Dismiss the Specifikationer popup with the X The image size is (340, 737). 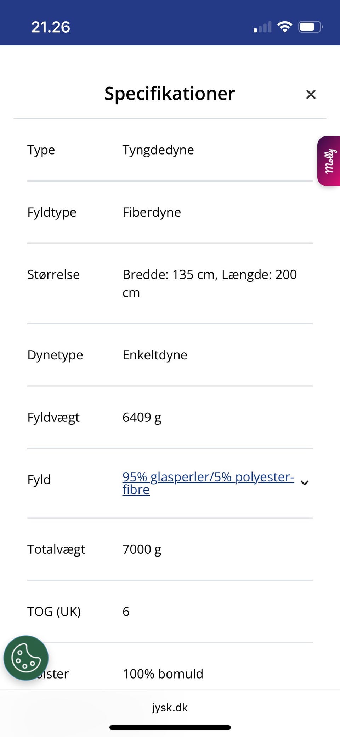[x=311, y=94]
